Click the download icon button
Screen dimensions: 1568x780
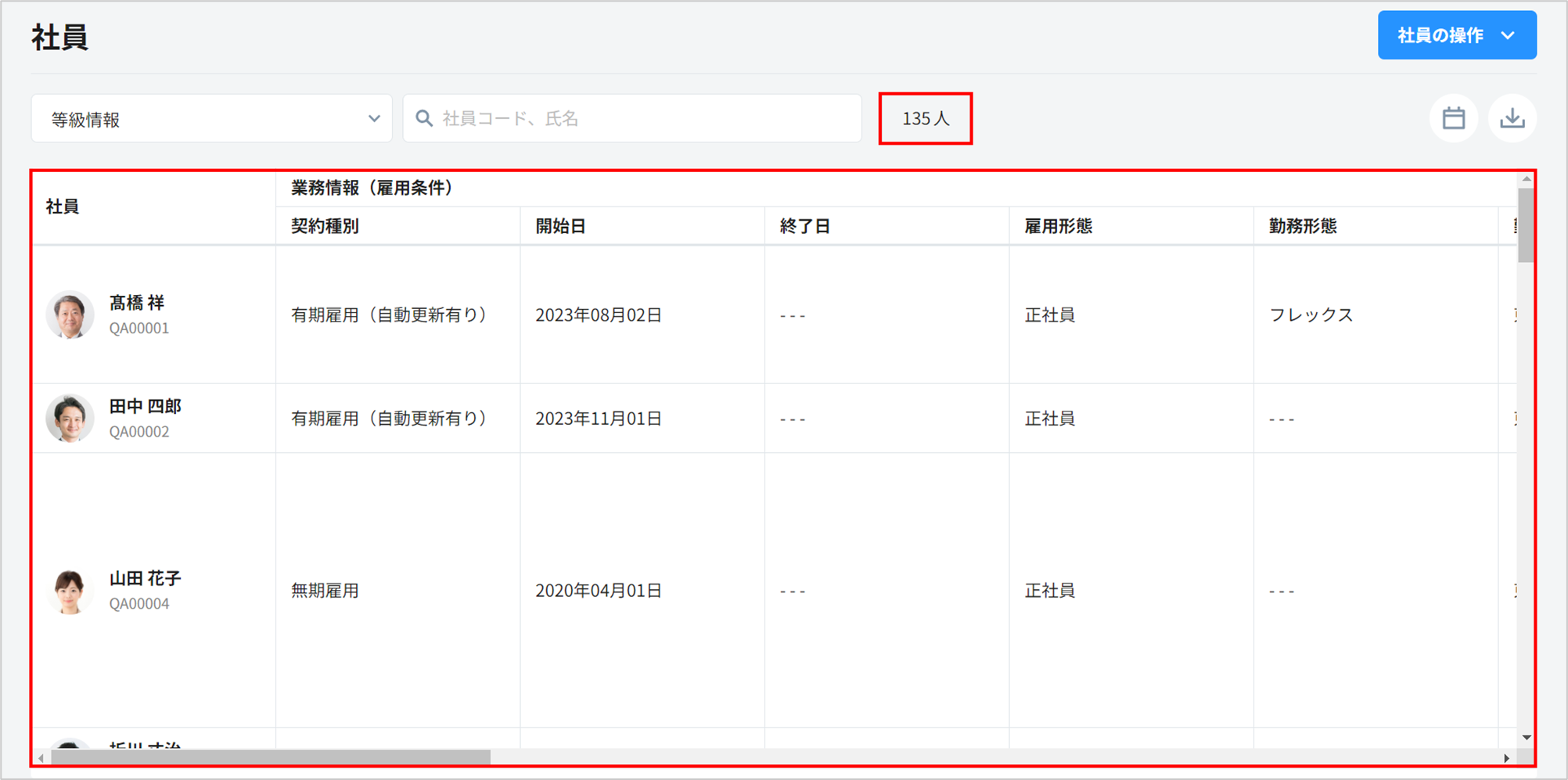point(1512,118)
